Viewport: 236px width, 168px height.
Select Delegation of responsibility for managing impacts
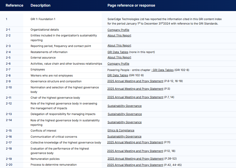pos(63,114)
